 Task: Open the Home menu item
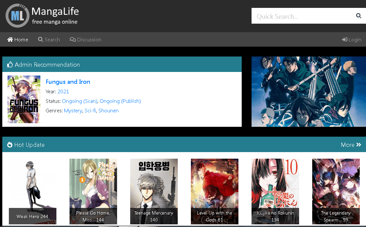[x=18, y=39]
